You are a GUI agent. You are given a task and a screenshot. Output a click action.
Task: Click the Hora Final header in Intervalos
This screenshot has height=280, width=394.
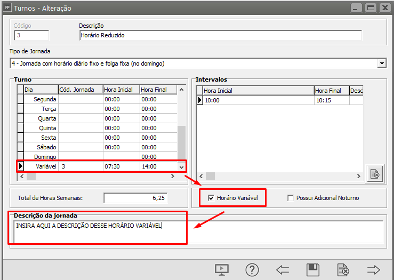pyautogui.click(x=331, y=91)
